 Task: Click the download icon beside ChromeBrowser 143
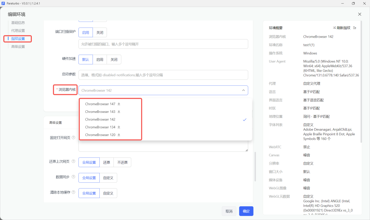(x=119, y=111)
